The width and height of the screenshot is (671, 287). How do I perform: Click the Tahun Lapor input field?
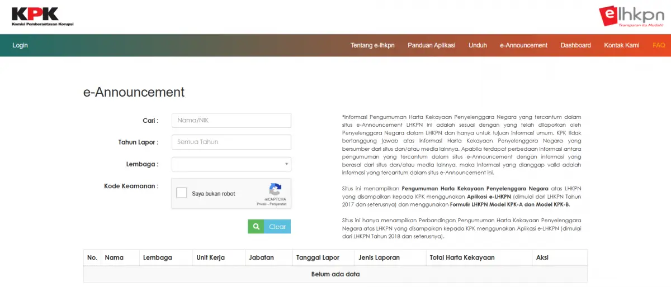tap(231, 142)
